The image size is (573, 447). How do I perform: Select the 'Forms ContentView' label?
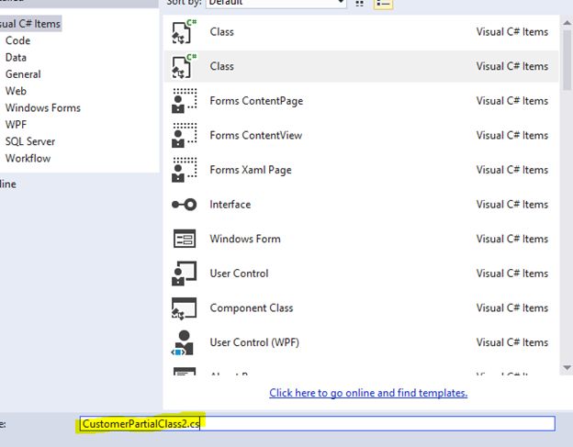(256, 135)
